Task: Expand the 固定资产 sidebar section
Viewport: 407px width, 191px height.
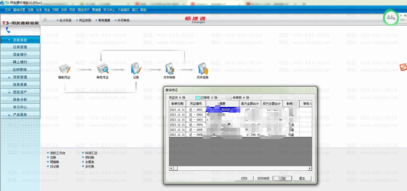Action: click(x=20, y=92)
